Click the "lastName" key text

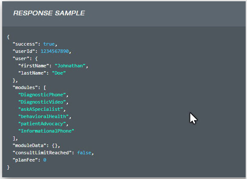click(x=32, y=73)
